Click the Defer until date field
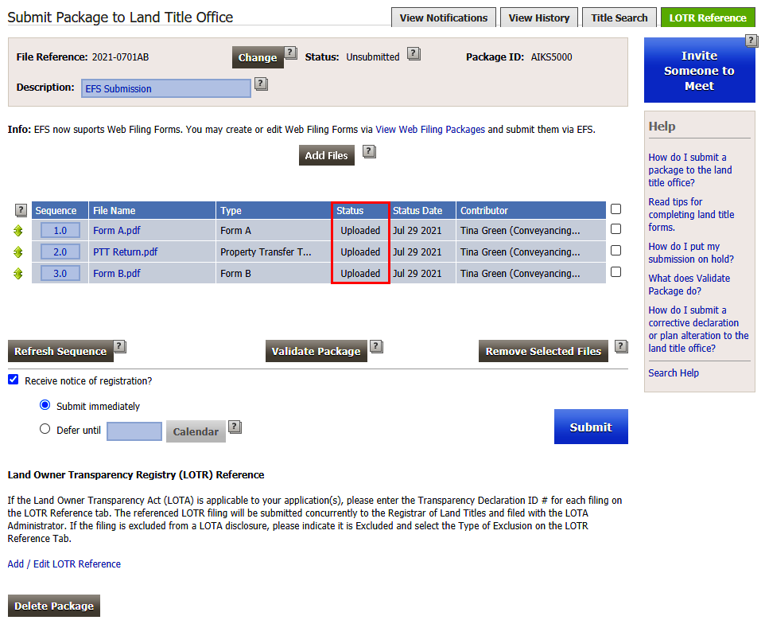 click(134, 431)
